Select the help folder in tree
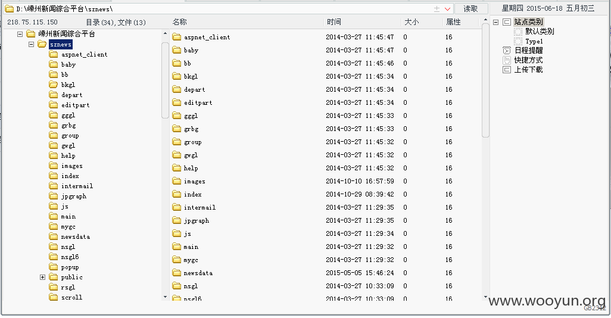 68,156
